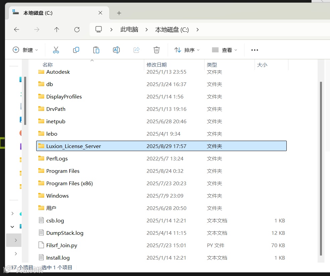Expand chevron after 此电脑 in address bar
The height and width of the screenshot is (276, 330).
point(147,29)
